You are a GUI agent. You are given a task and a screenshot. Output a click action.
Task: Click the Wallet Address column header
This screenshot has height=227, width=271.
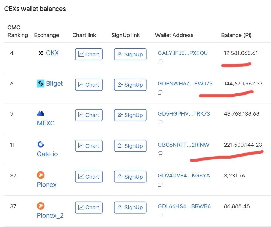click(x=174, y=35)
